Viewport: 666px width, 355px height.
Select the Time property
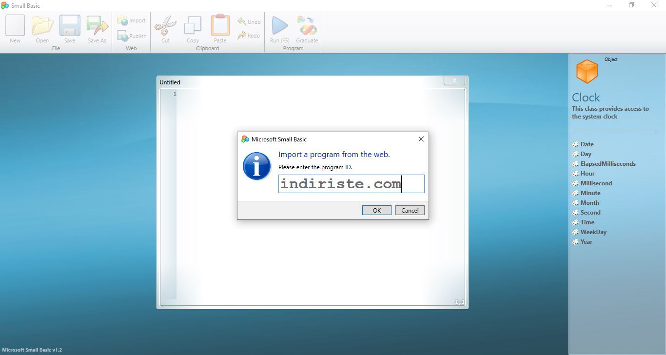click(x=588, y=222)
